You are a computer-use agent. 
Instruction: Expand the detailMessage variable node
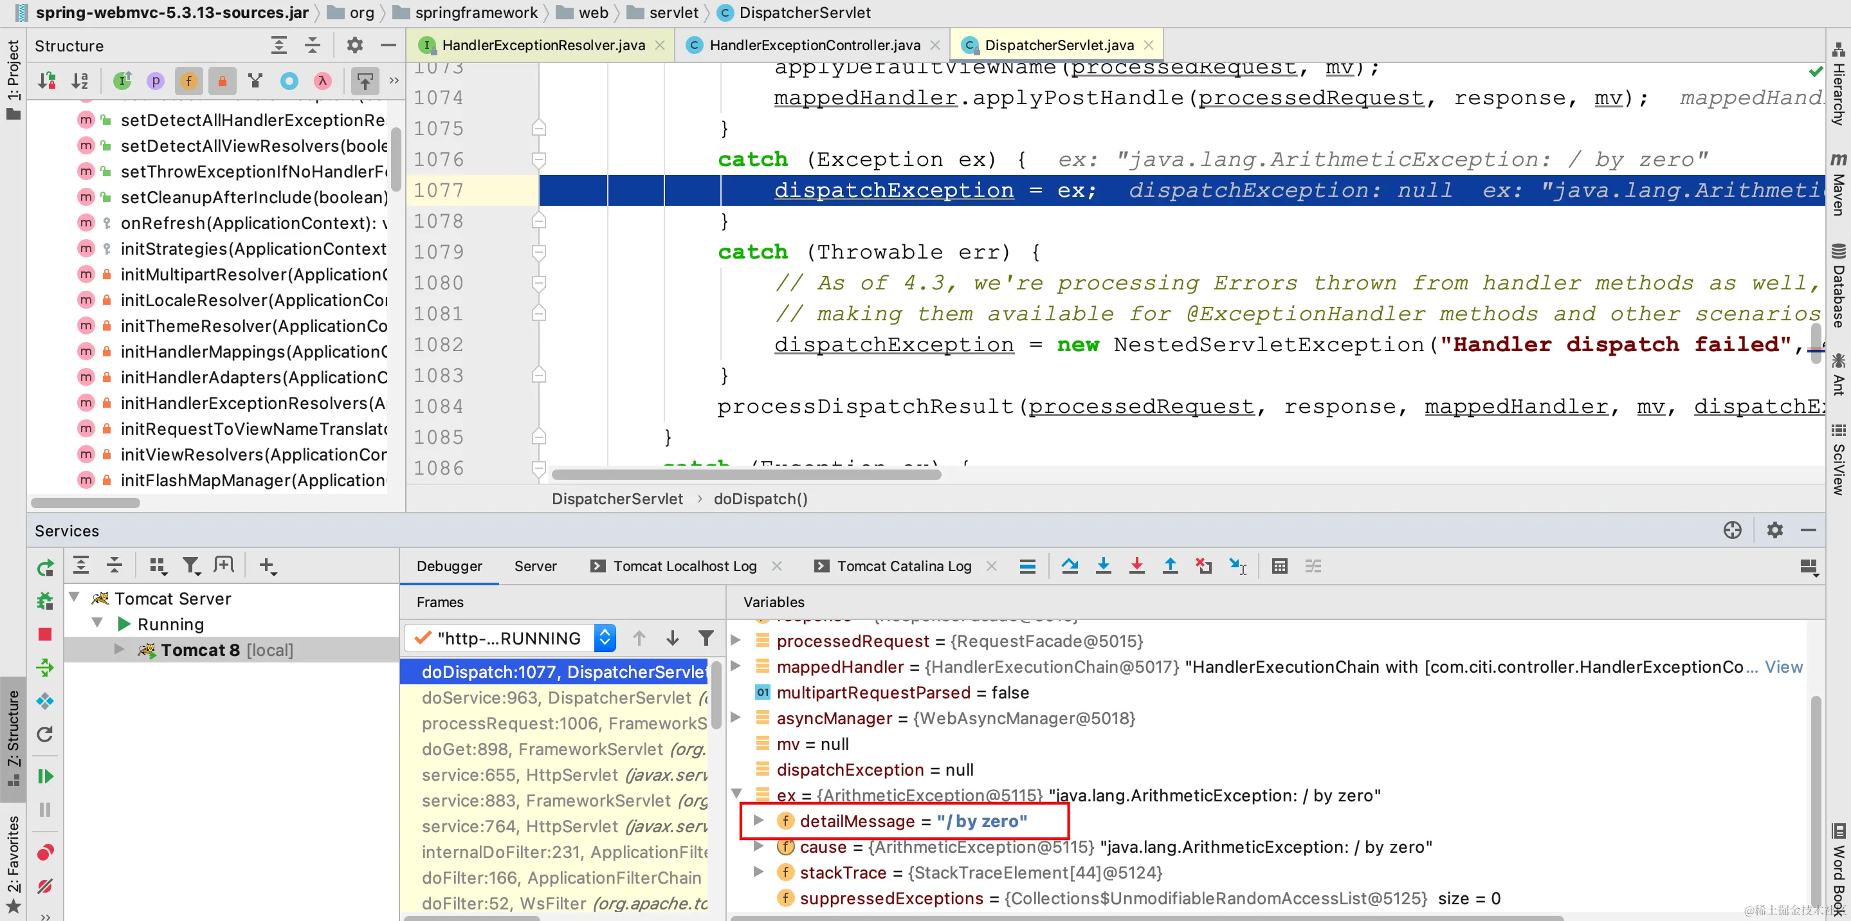(758, 821)
